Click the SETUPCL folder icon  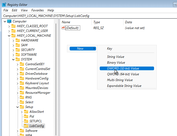coord(26,121)
